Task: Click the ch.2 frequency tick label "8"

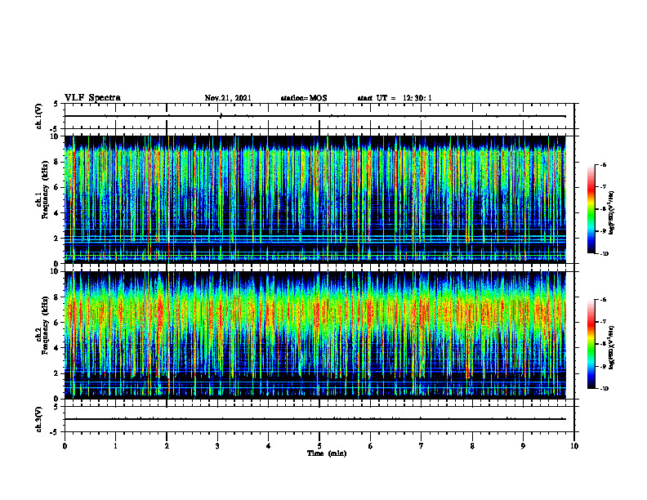Action: tap(57, 297)
